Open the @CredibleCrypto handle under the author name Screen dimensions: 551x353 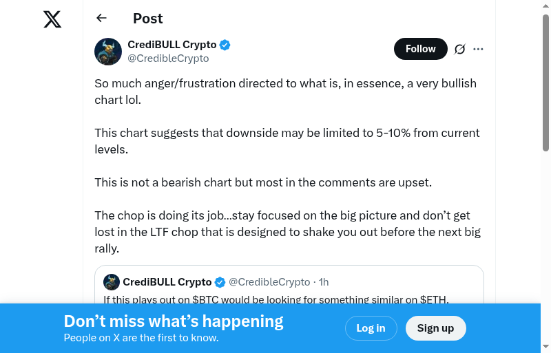[x=168, y=58]
